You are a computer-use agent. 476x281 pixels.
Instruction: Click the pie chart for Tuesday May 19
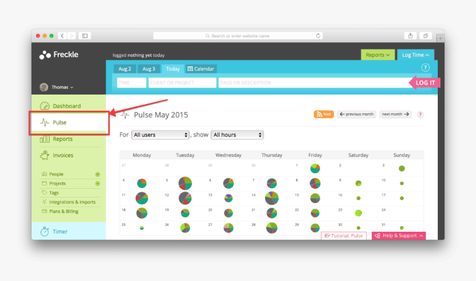[185, 213]
